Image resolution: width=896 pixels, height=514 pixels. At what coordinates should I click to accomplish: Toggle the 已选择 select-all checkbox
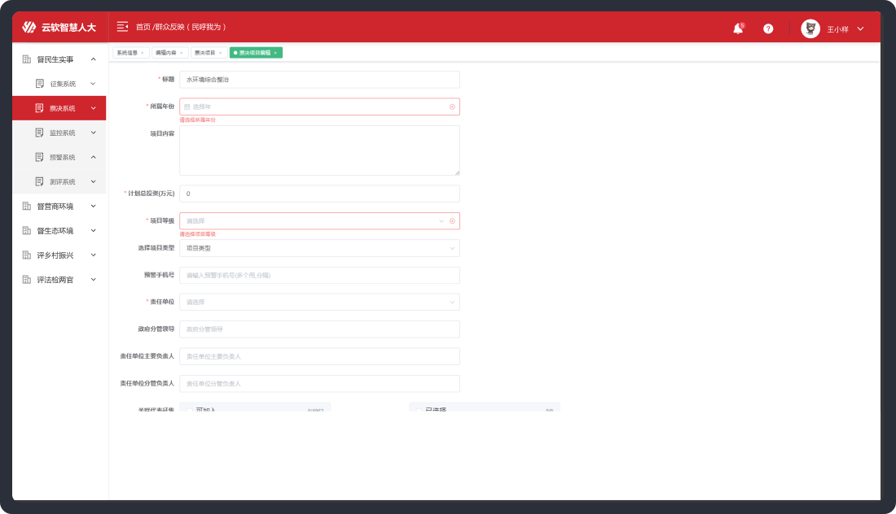tap(418, 410)
